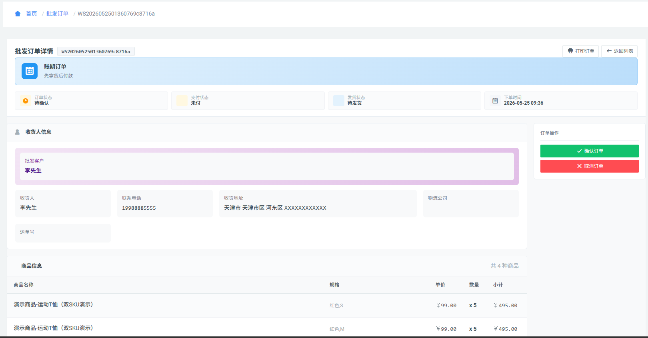Open 批发订单 breadcrumb link
This screenshot has height=338, width=648.
(57, 14)
